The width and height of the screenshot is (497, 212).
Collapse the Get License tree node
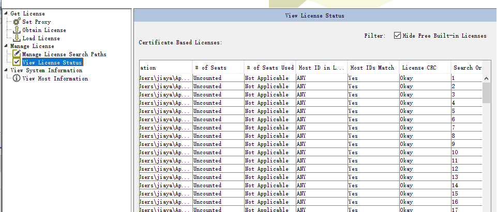pos(6,13)
